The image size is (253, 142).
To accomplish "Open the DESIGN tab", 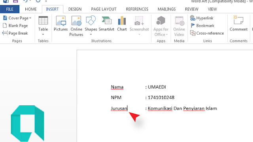I will (75, 9).
